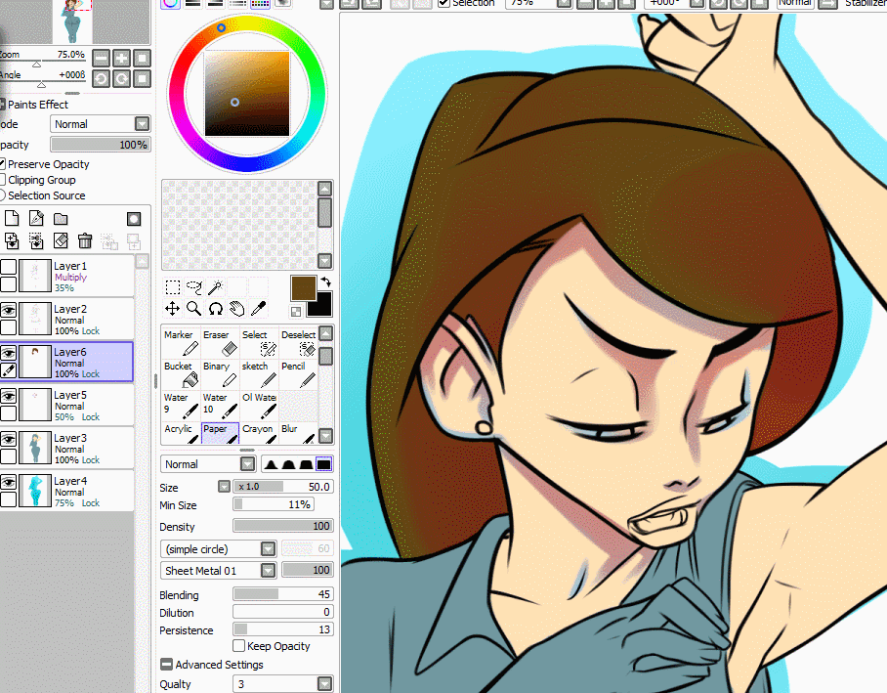
Task: Select the Eraser brush tool
Action: (x=220, y=342)
